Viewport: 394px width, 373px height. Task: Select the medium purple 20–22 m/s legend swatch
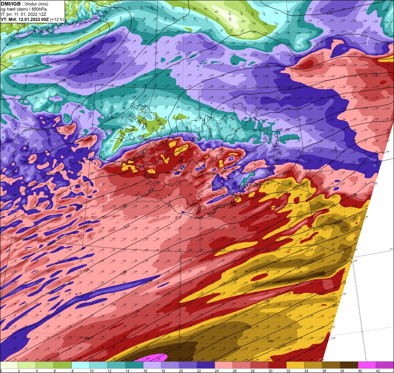(188, 365)
